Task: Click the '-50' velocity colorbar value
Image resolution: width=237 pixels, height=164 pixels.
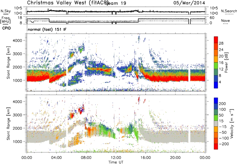Action: click(223, 132)
